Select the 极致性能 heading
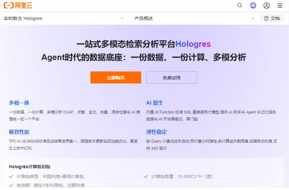Image resolution: width=289 pixels, height=190 pixels. [x=19, y=132]
